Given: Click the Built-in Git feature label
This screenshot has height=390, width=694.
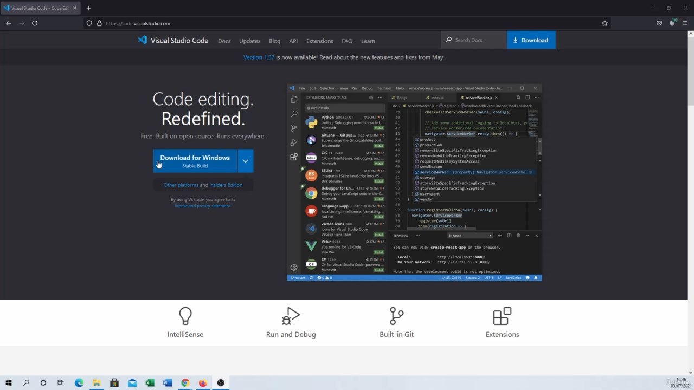Looking at the screenshot, I should pyautogui.click(x=396, y=334).
